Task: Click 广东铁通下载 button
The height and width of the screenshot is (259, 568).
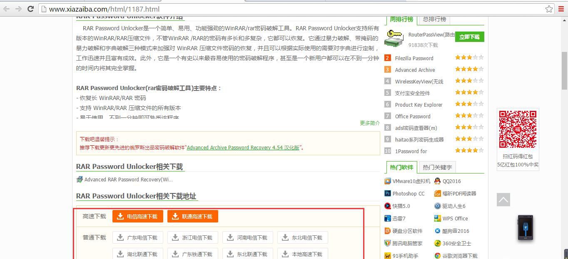Action: coord(193,254)
